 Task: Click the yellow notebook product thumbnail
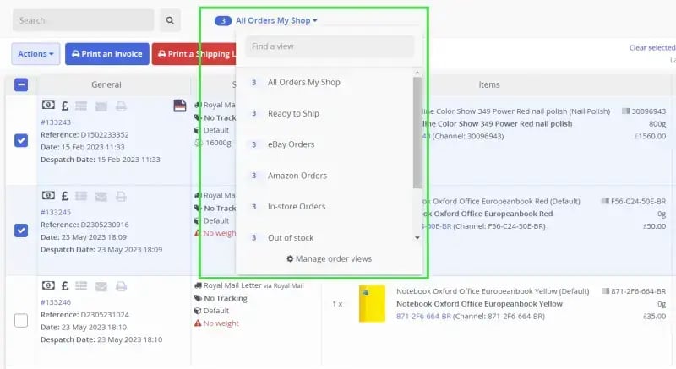(x=372, y=303)
